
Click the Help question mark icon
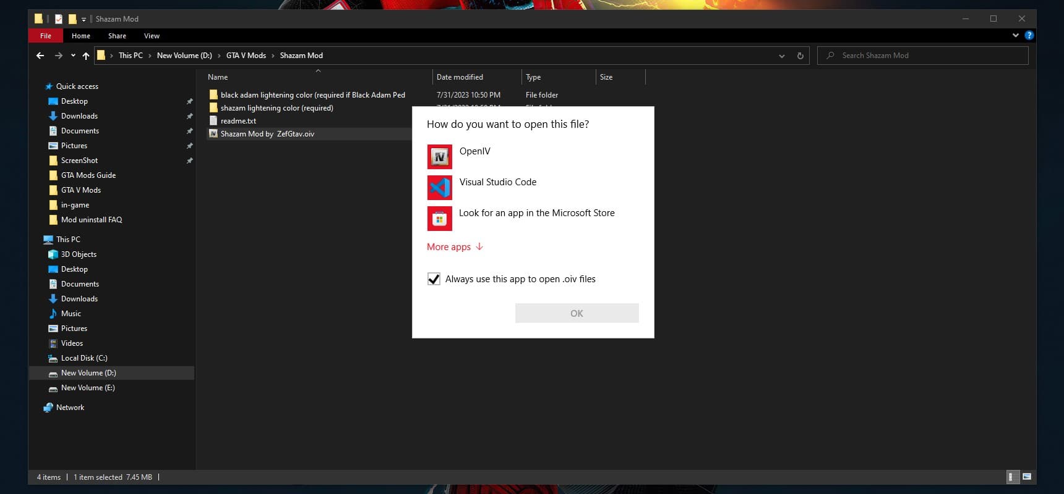[1029, 36]
